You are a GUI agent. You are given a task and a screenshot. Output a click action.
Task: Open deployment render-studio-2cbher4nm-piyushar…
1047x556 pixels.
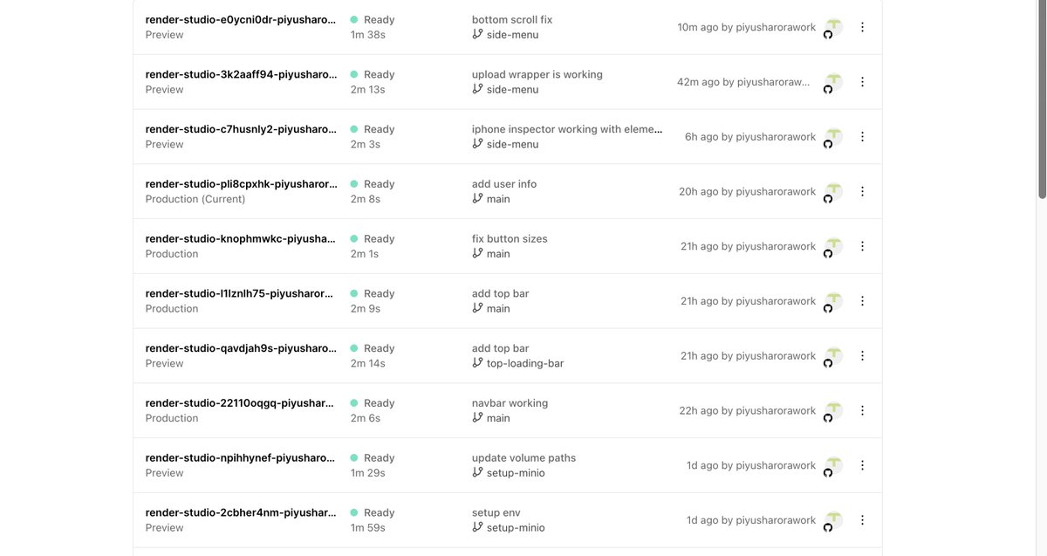241,512
